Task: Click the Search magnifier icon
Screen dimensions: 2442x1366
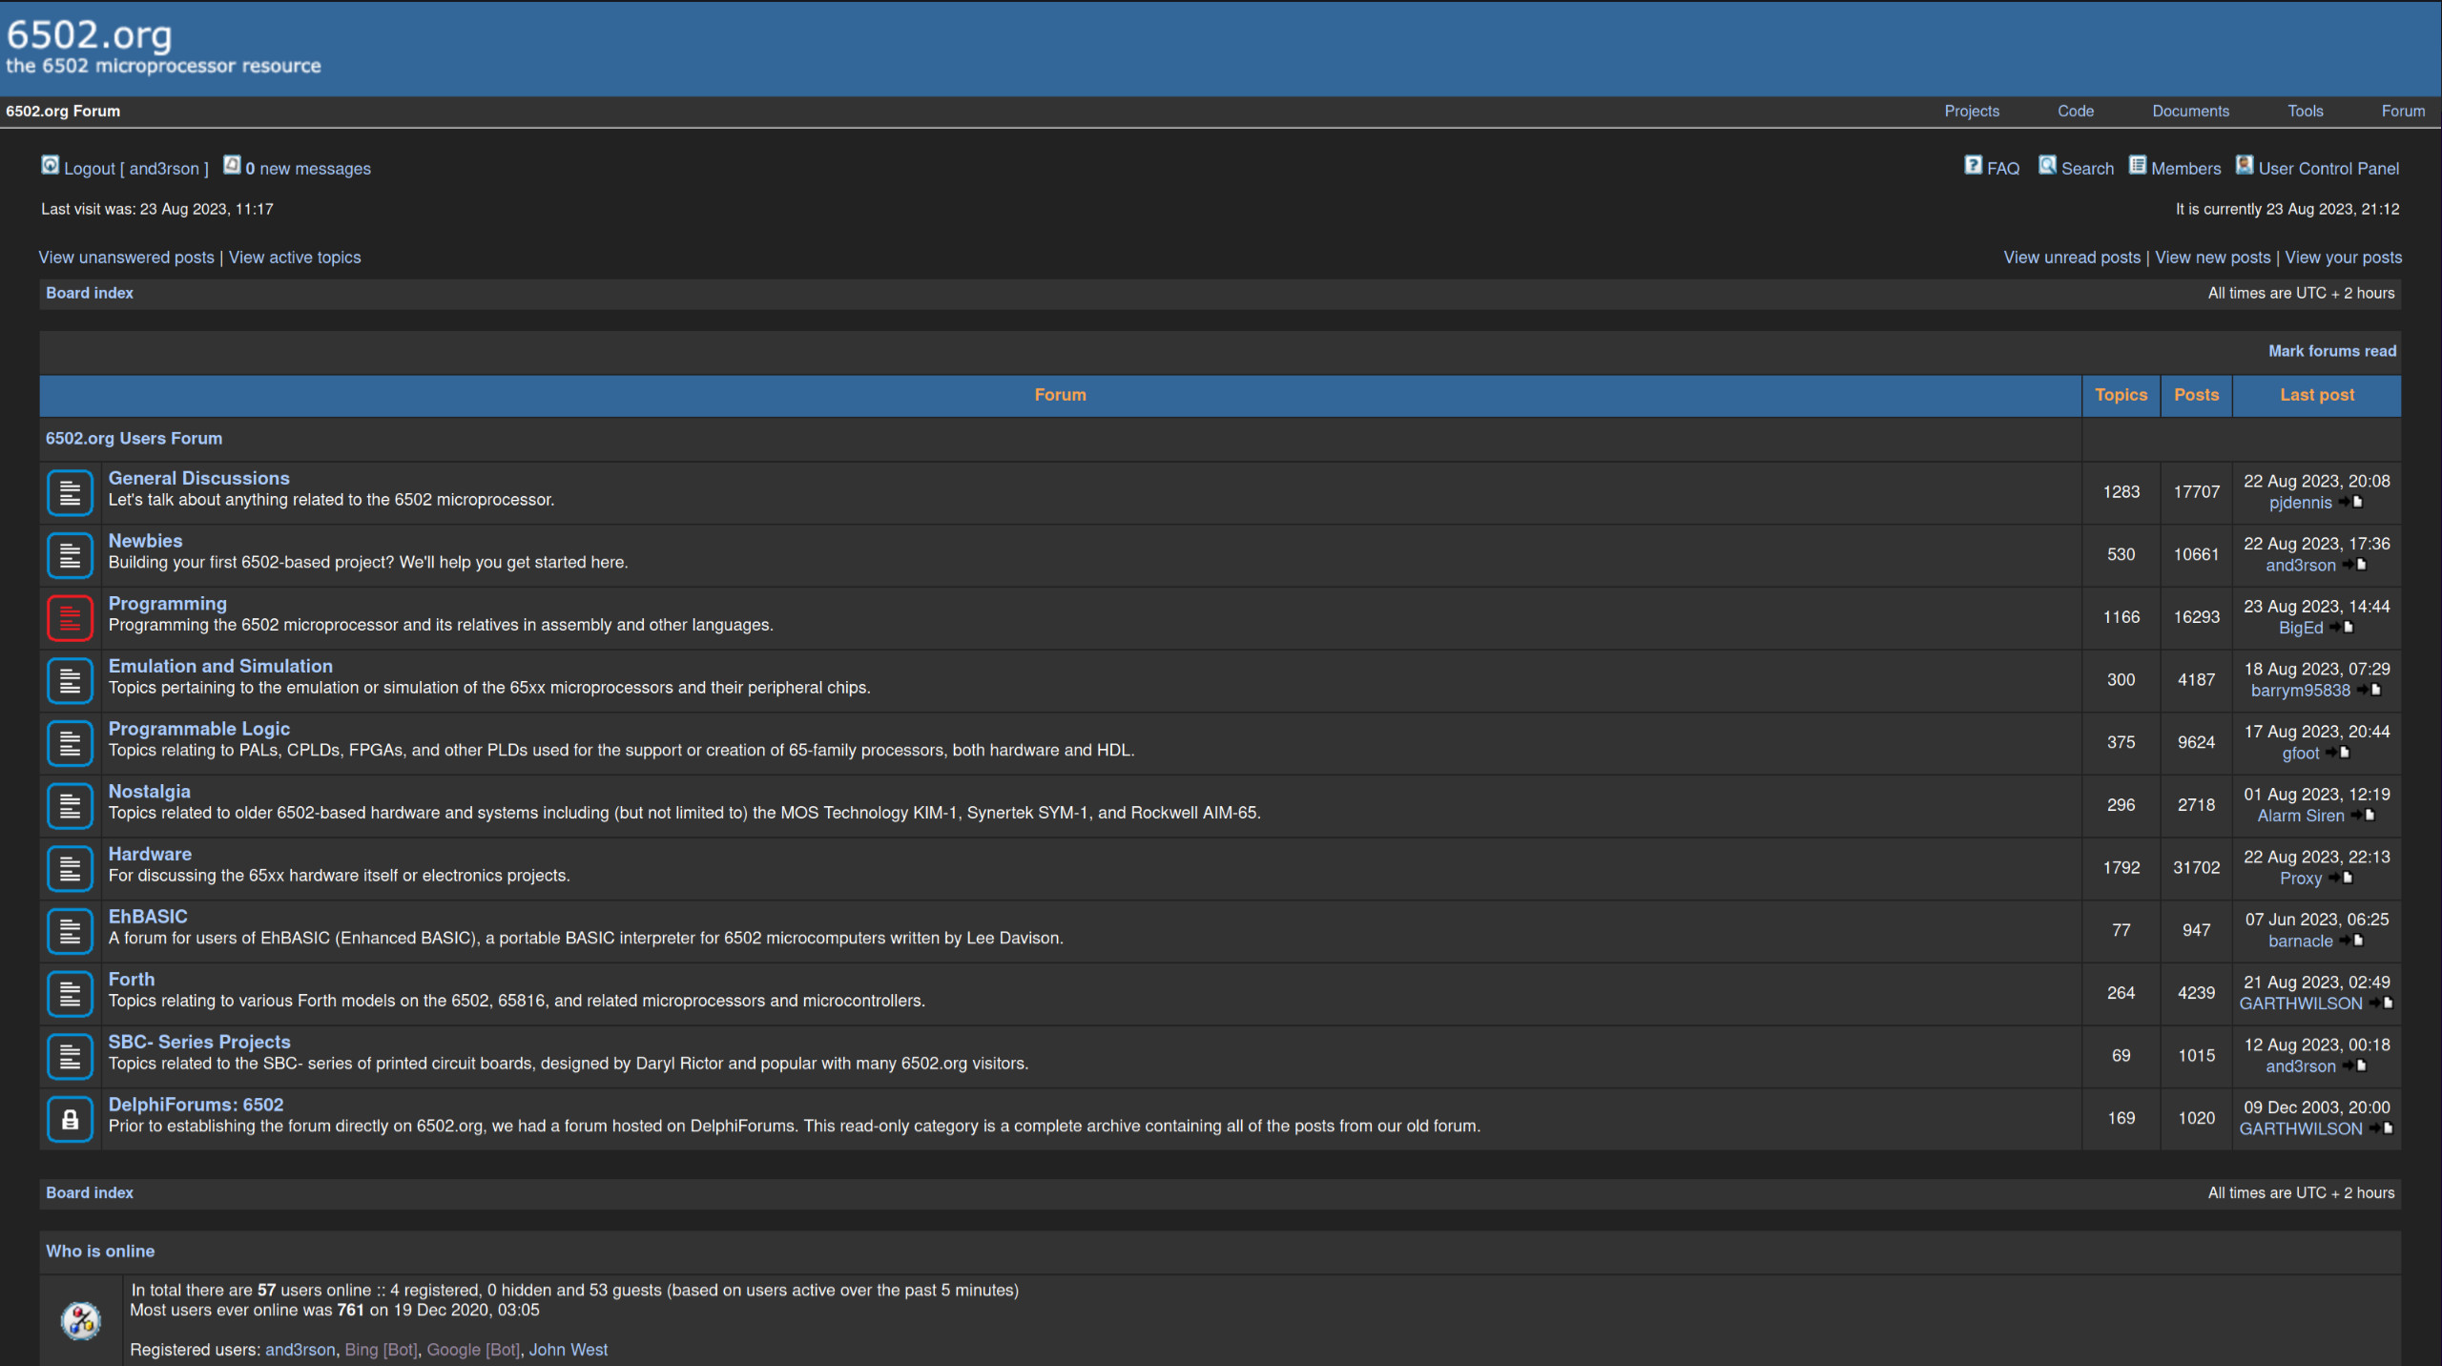Action: click(x=2047, y=166)
